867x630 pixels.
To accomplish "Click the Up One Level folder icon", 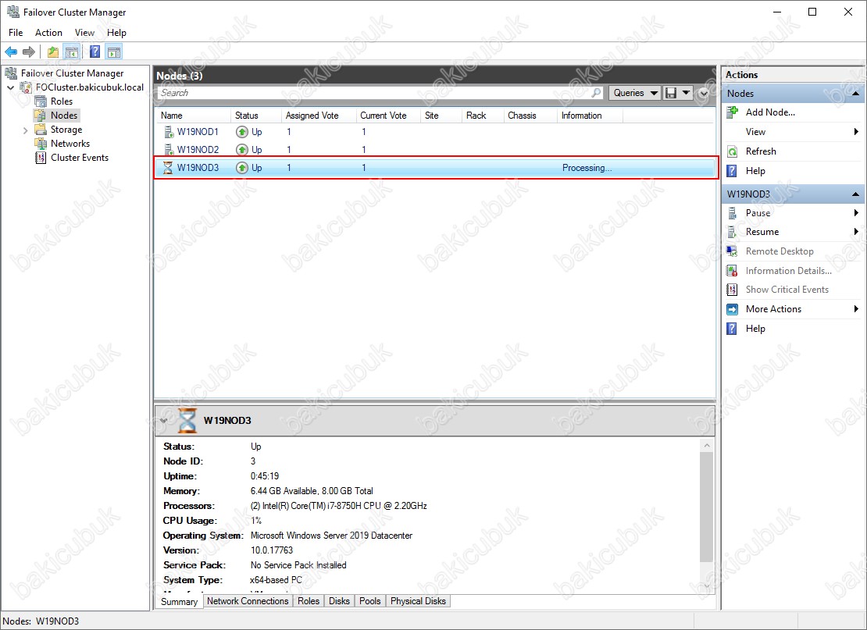I will click(53, 52).
